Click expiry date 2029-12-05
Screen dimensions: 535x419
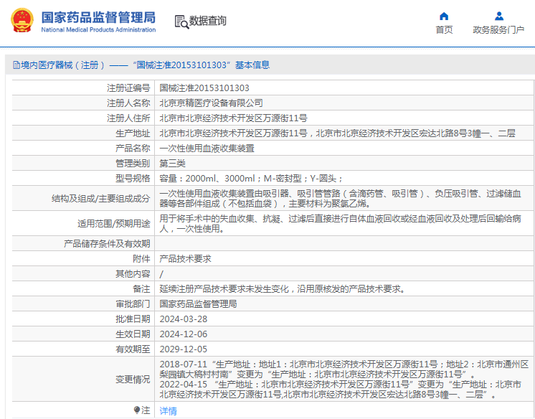coord(183,349)
